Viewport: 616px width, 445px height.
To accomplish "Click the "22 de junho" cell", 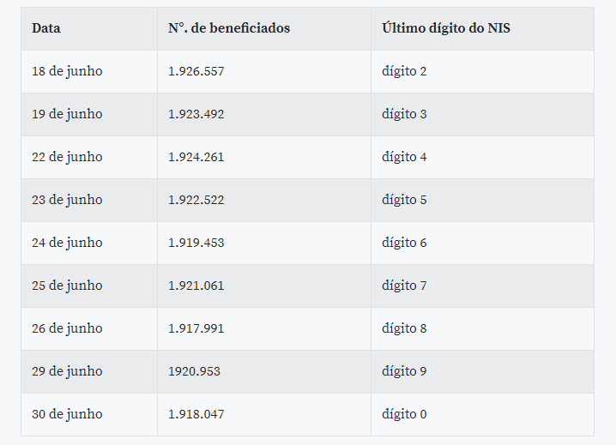I will [67, 157].
